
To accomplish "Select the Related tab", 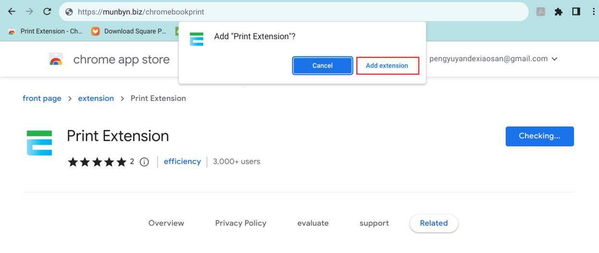I will point(434,223).
